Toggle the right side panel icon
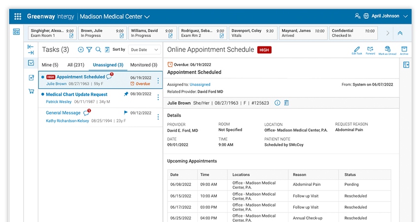Image resolution: width=419 pixels, height=222 pixels. point(406,65)
